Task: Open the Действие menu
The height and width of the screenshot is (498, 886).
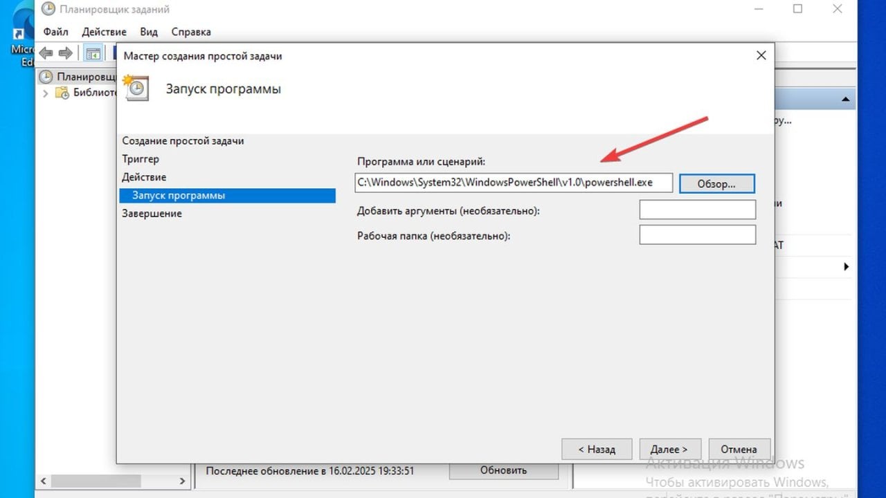Action: [104, 32]
